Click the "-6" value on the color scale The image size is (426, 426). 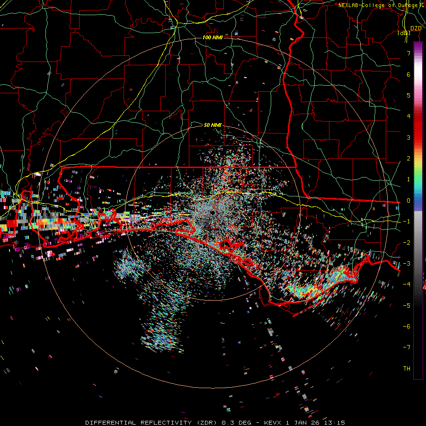(407, 327)
